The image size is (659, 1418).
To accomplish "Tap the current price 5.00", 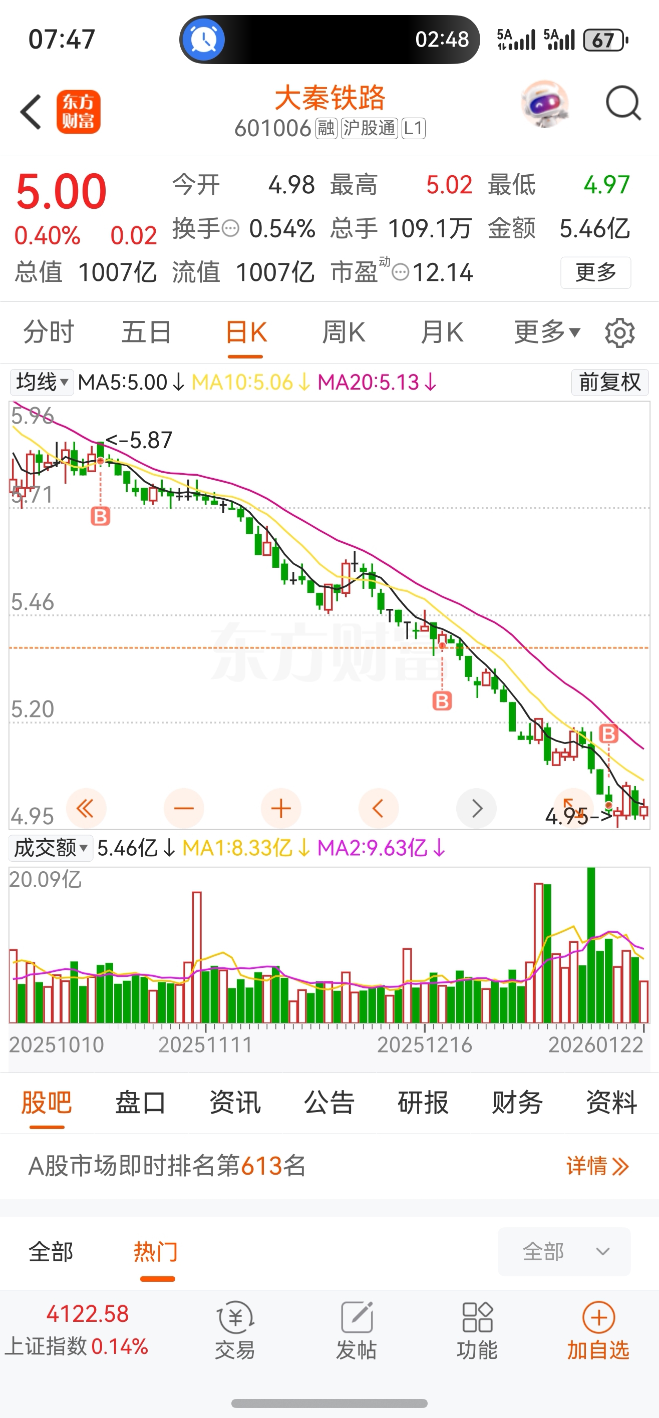I will tap(61, 192).
